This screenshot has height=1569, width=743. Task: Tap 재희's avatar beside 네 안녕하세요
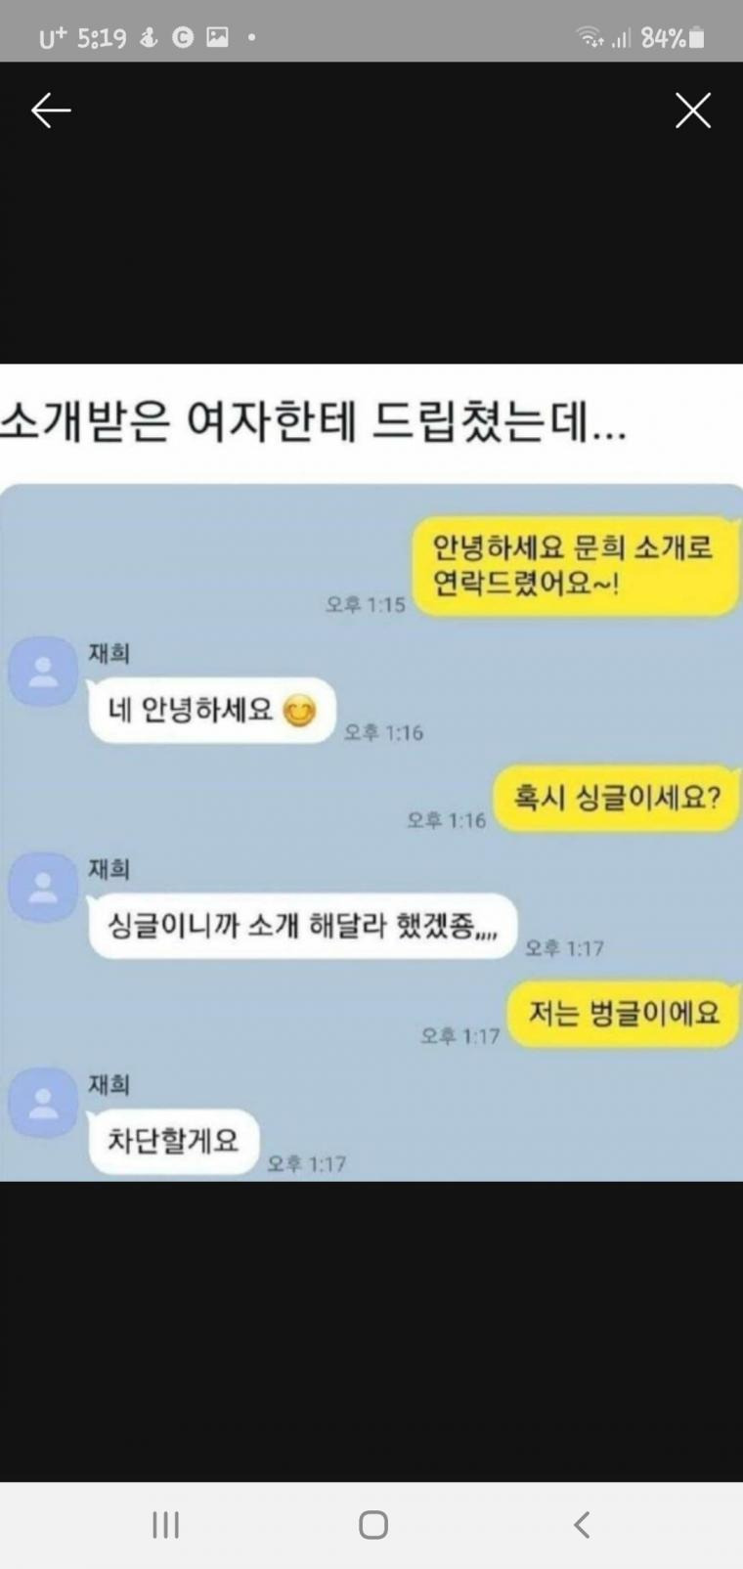tap(43, 672)
